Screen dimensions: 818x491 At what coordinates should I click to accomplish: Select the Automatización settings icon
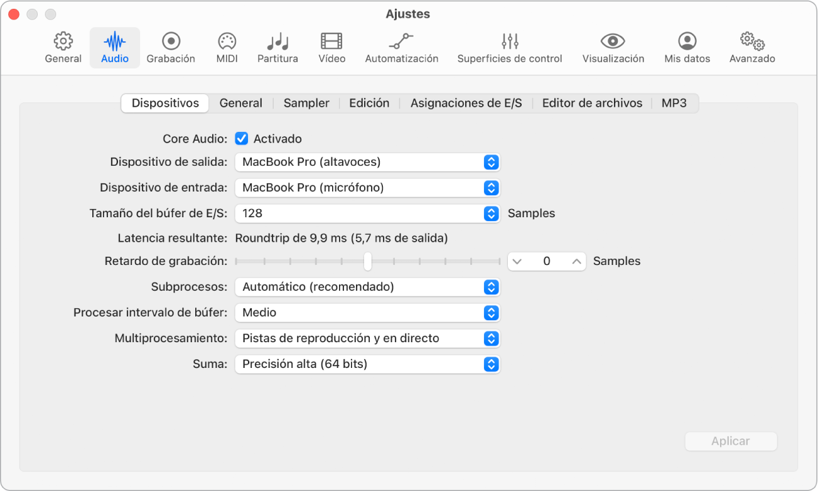coord(401,47)
